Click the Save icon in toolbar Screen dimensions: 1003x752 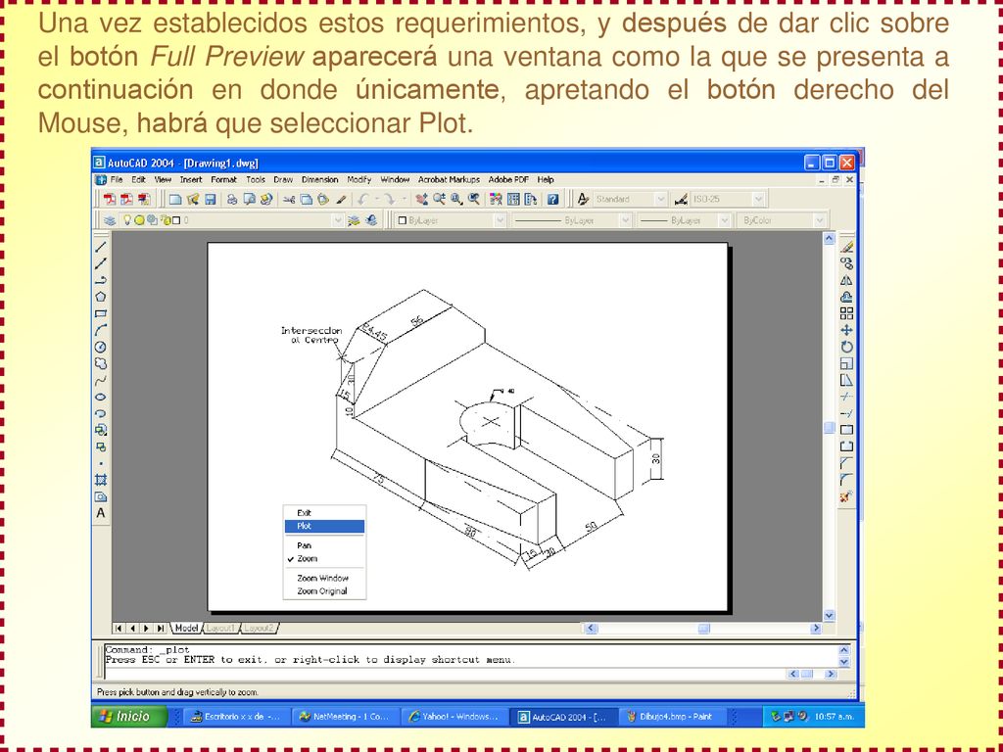[211, 200]
